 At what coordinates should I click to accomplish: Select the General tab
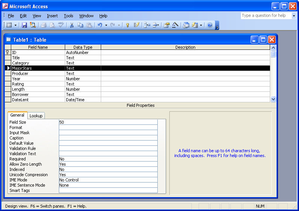tap(17, 115)
